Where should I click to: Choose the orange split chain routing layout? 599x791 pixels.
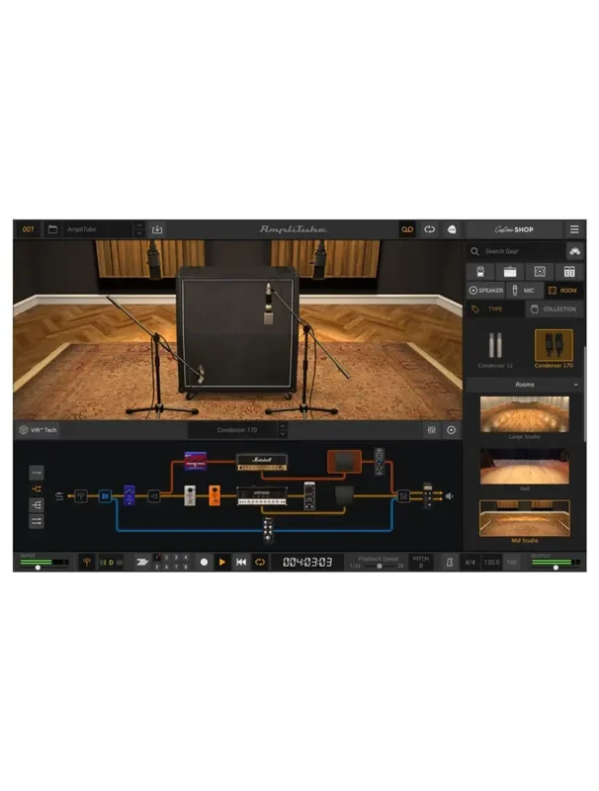(37, 488)
